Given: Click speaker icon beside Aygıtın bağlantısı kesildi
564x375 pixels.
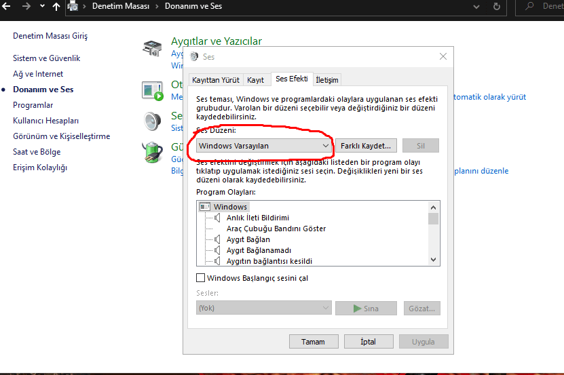Looking at the screenshot, I should tap(217, 261).
